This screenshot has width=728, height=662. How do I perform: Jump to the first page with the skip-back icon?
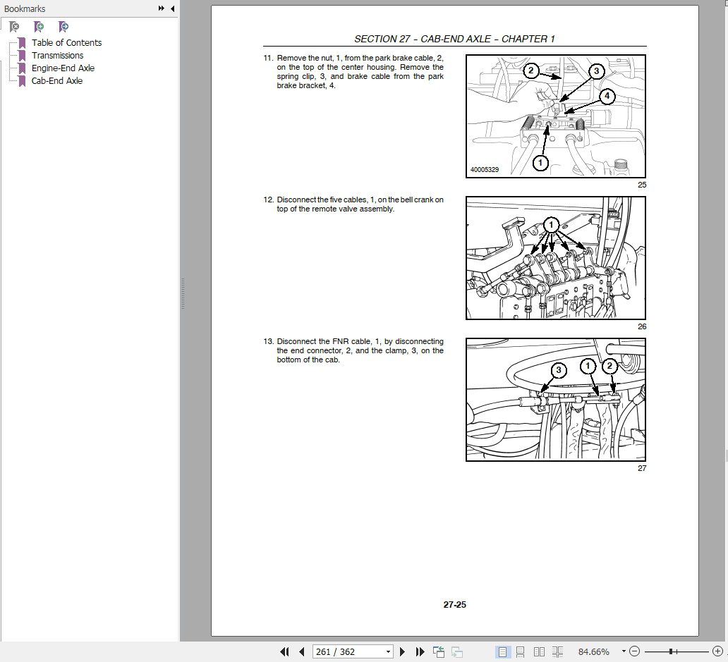tap(285, 651)
